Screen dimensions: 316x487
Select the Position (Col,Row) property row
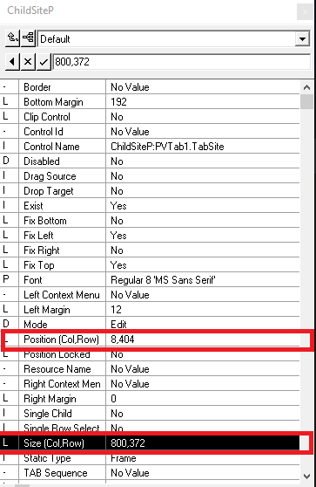point(150,340)
